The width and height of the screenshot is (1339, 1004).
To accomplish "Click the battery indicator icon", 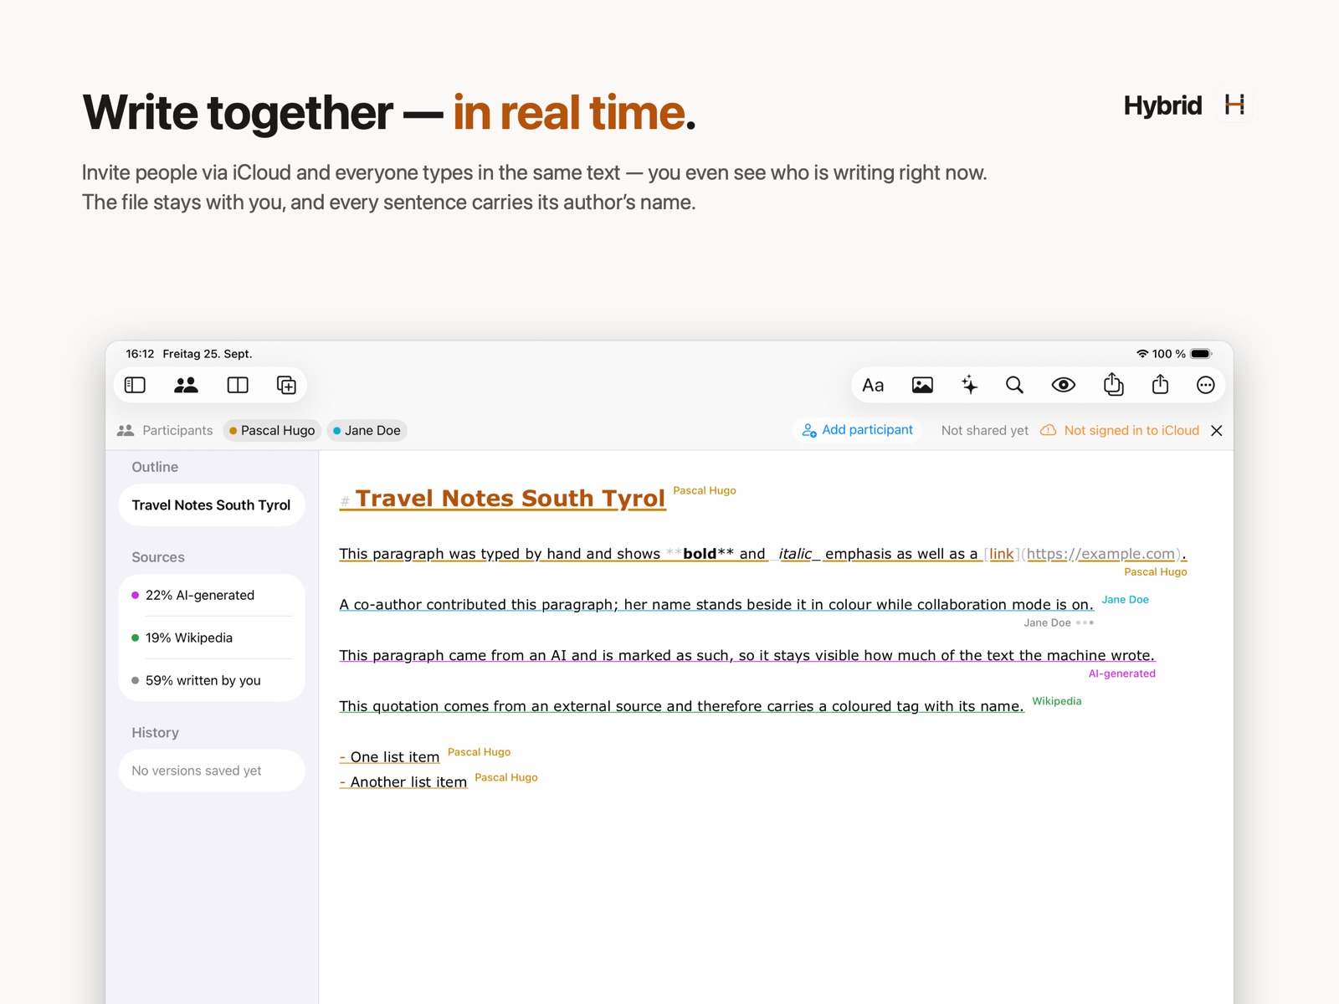I will [1201, 354].
